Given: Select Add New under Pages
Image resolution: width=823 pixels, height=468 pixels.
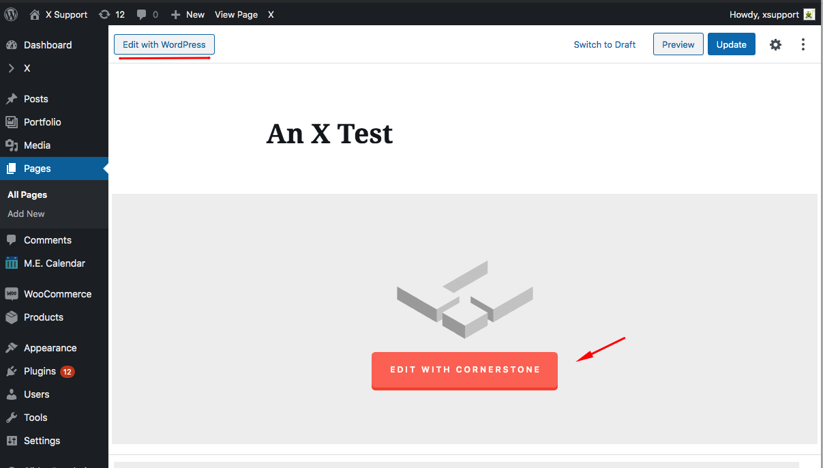Looking at the screenshot, I should point(26,214).
